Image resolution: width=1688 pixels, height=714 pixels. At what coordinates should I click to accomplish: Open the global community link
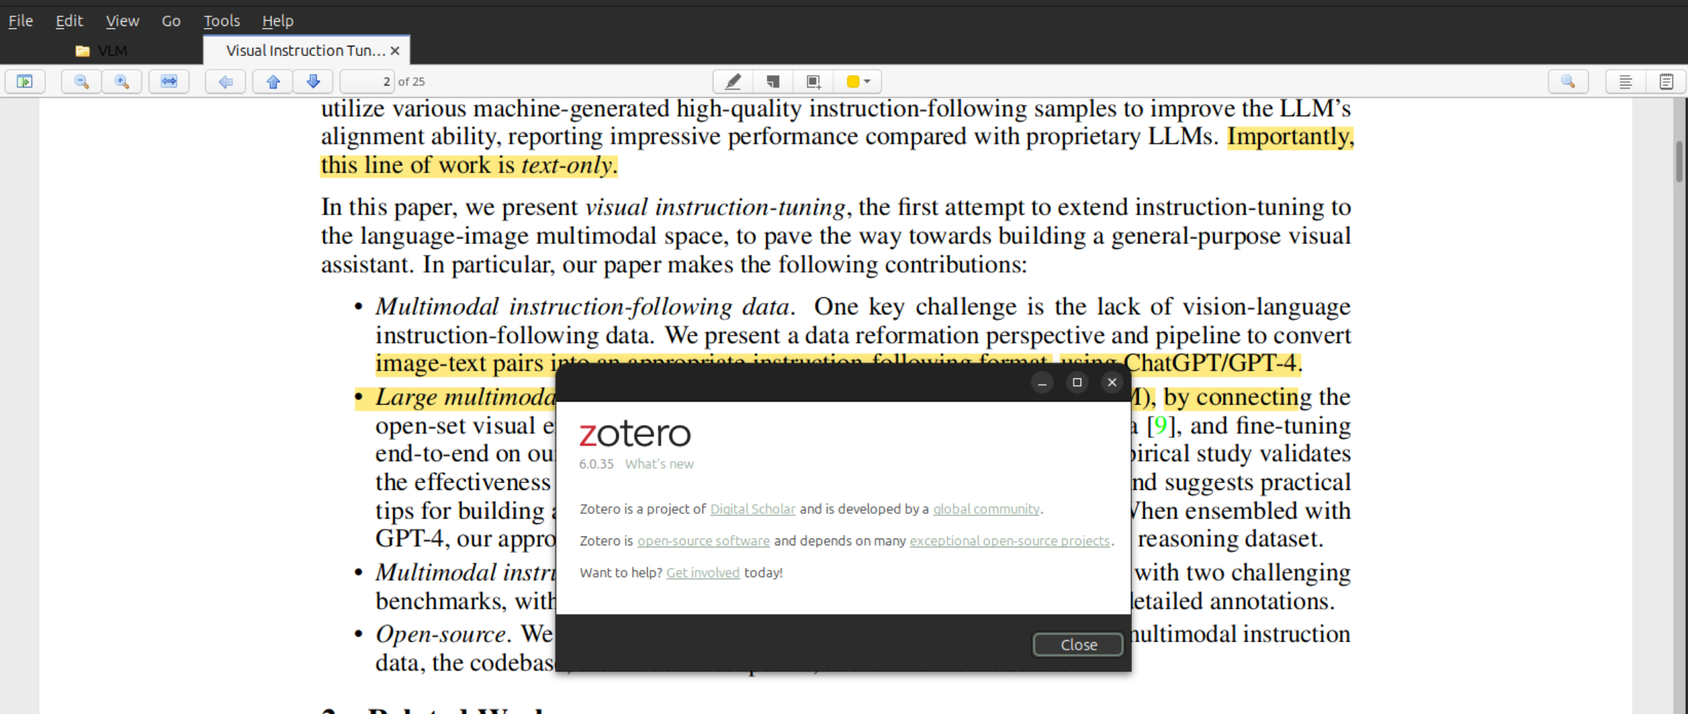click(x=986, y=509)
